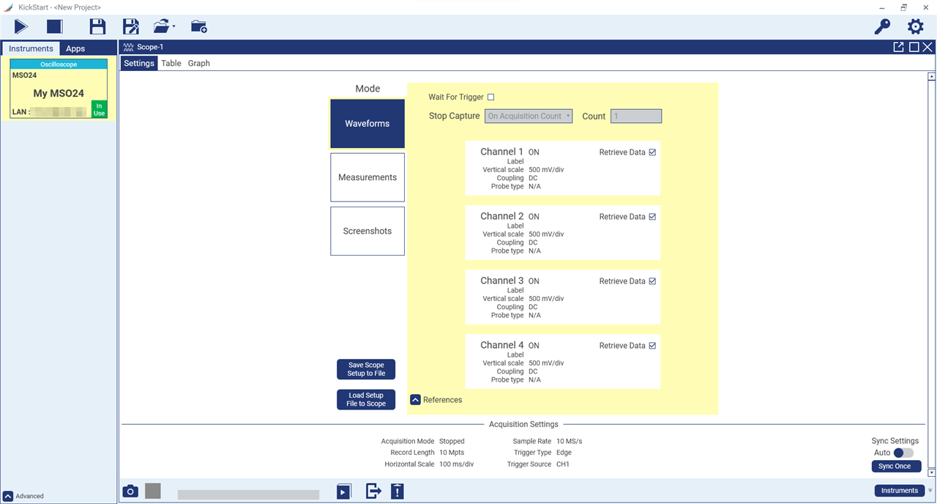Viewport: 937px width, 504px height.
Task: Uncheck Retrieve Data for Channel 1
Action: pyautogui.click(x=652, y=152)
